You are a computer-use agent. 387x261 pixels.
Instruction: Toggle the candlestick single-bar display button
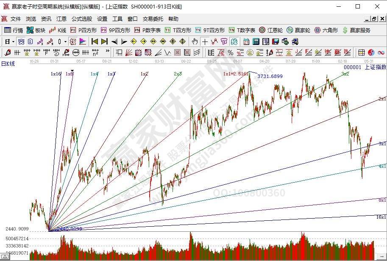click(60, 42)
